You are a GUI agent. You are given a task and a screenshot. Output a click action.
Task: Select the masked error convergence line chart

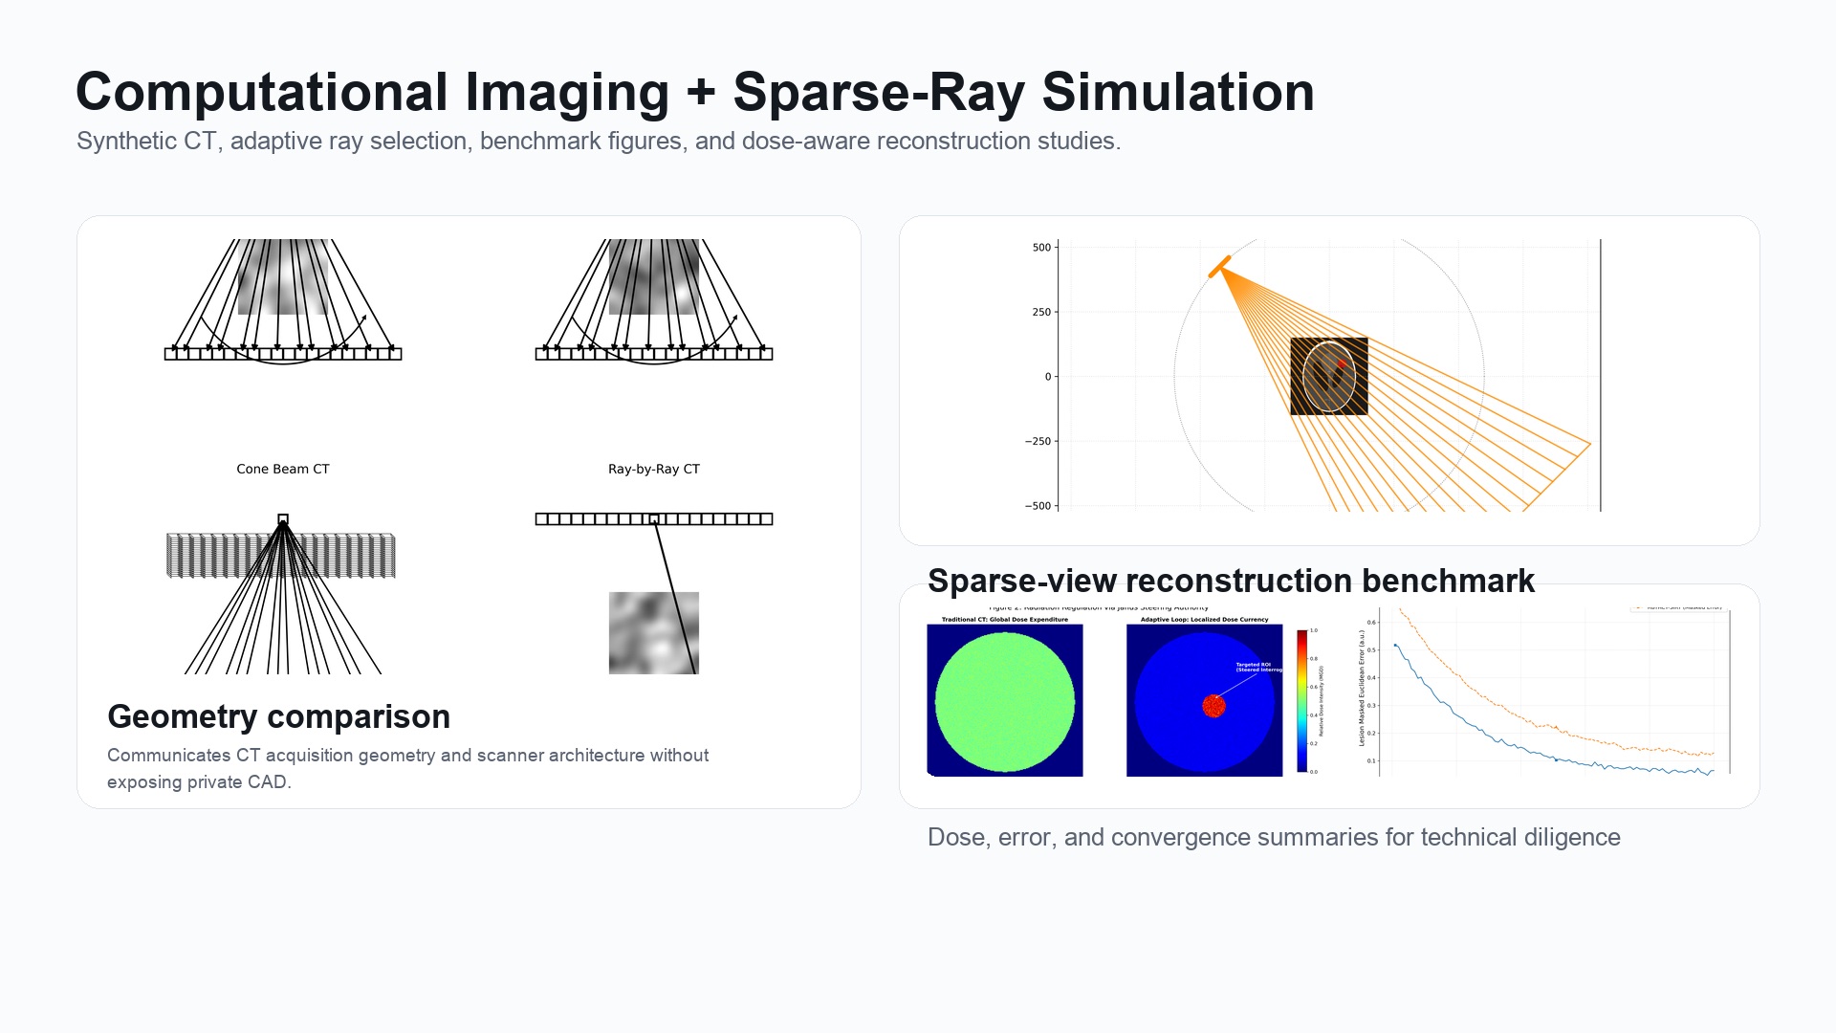click(1544, 691)
